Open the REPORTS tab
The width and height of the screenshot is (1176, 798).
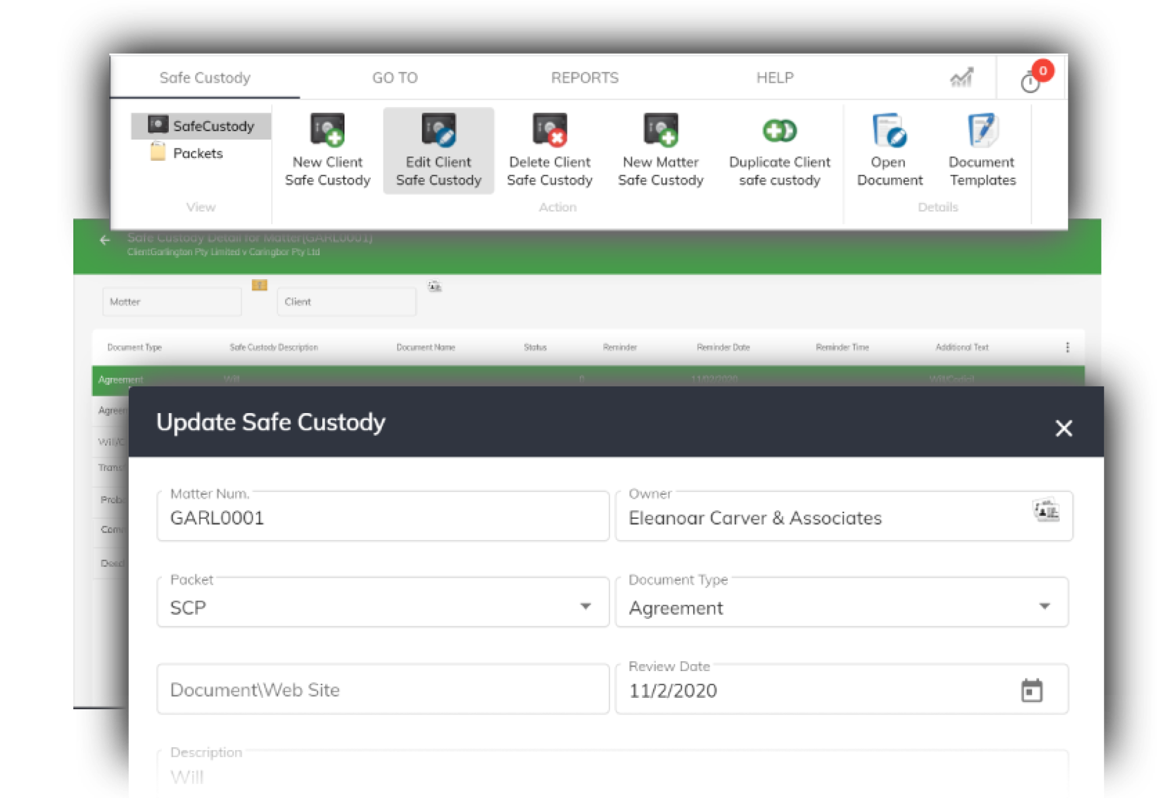point(584,78)
